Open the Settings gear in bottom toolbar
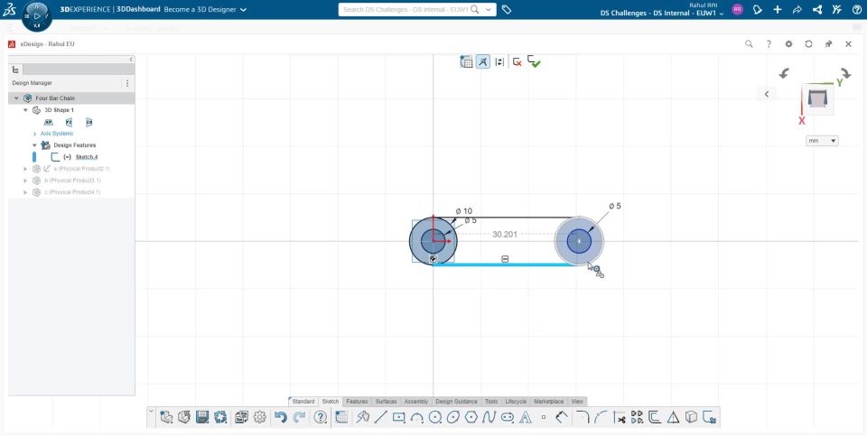867x436 pixels. pyautogui.click(x=260, y=417)
